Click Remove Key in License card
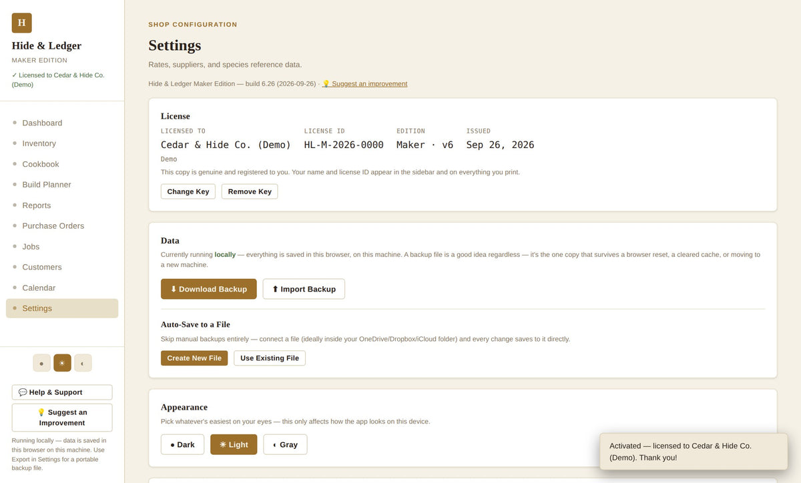Screen dimensions: 801x483 [x=250, y=191]
